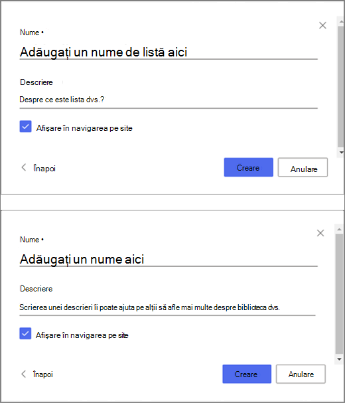Close the list creation dialog (top X)
The image size is (345, 403).
[322, 25]
